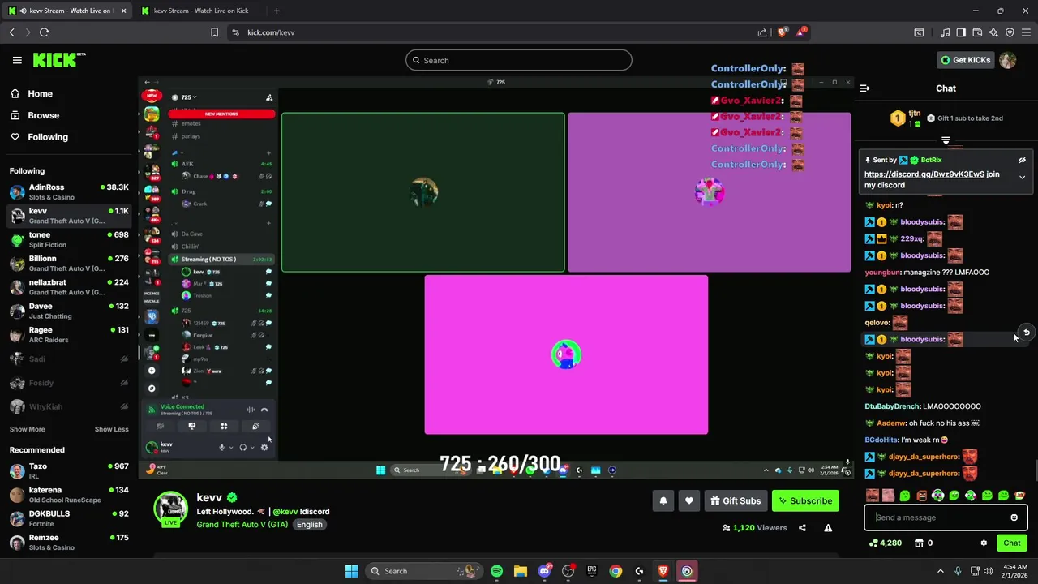
Task: Open Discord from the taskbar
Action: tap(544, 571)
